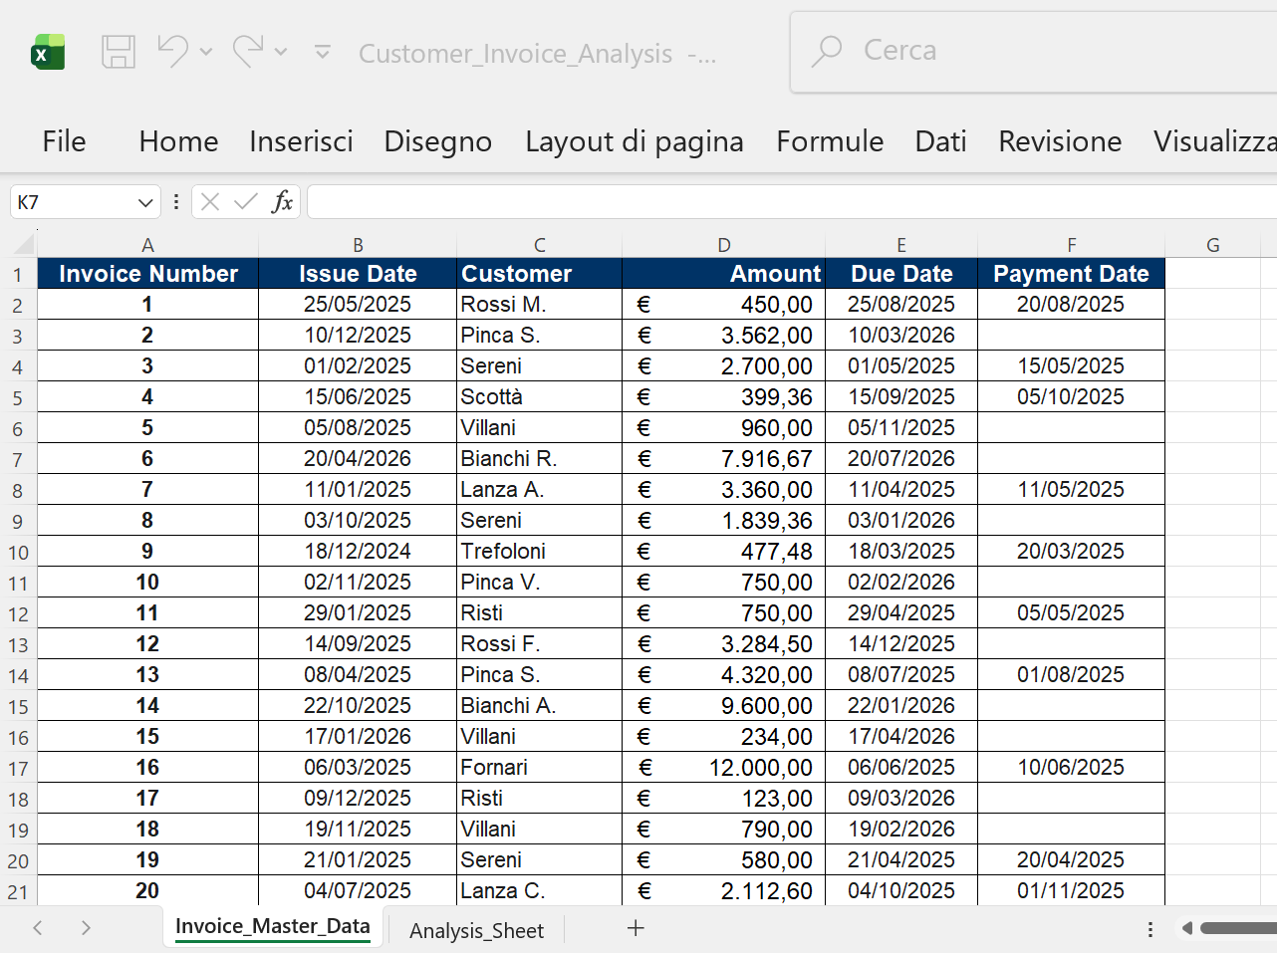Select the Invoice_Master_Data sheet tab
This screenshot has width=1277, height=954.
[x=273, y=925]
